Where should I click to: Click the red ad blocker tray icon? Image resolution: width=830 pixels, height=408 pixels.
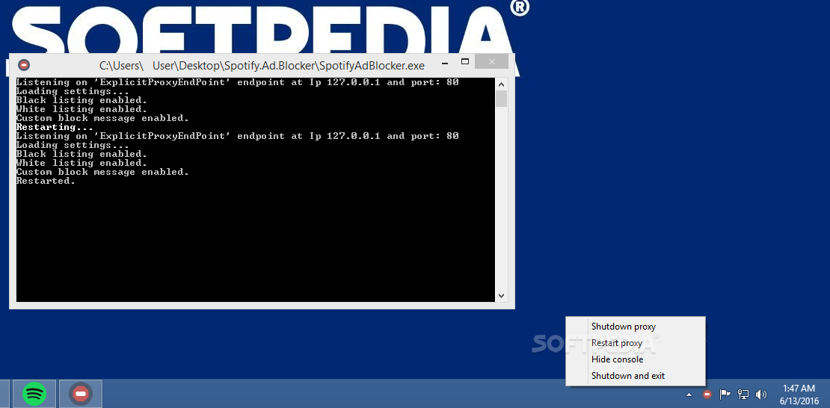click(x=707, y=395)
